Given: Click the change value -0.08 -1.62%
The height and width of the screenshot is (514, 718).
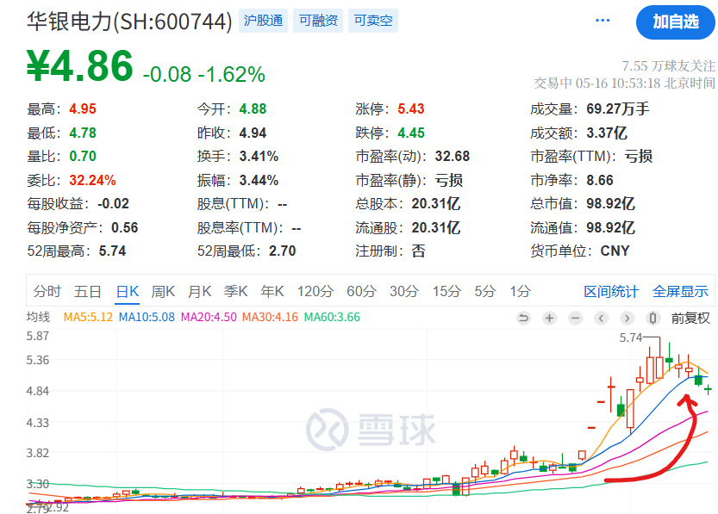Looking at the screenshot, I should point(203,74).
